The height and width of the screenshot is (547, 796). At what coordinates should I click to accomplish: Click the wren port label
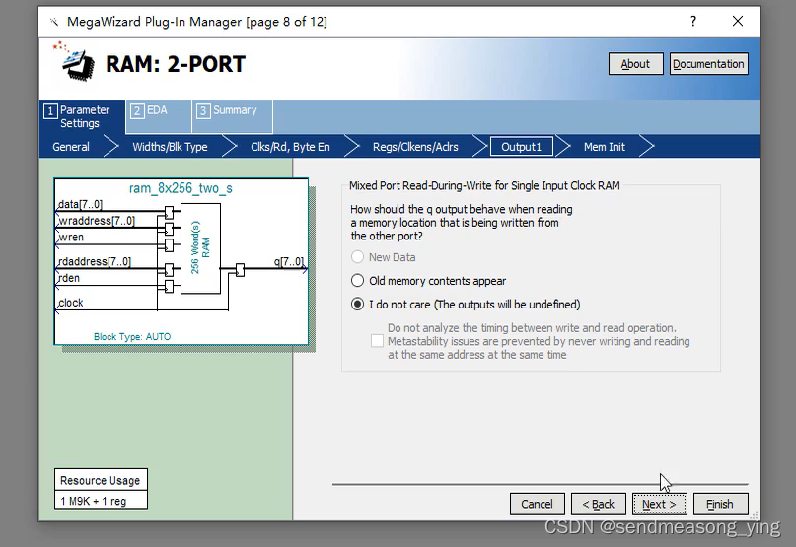[x=71, y=237]
